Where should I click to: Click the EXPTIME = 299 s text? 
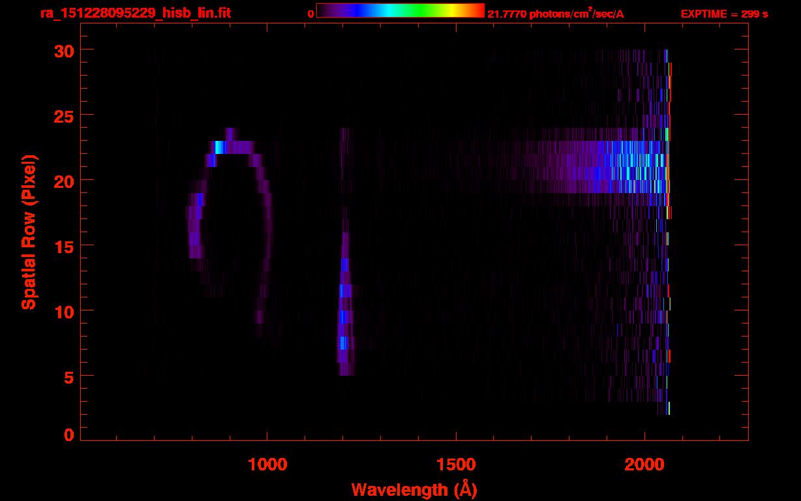(724, 14)
